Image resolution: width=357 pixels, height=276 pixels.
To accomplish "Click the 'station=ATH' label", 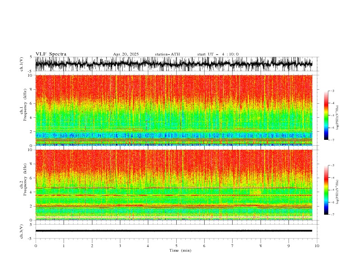I will [x=167, y=54].
